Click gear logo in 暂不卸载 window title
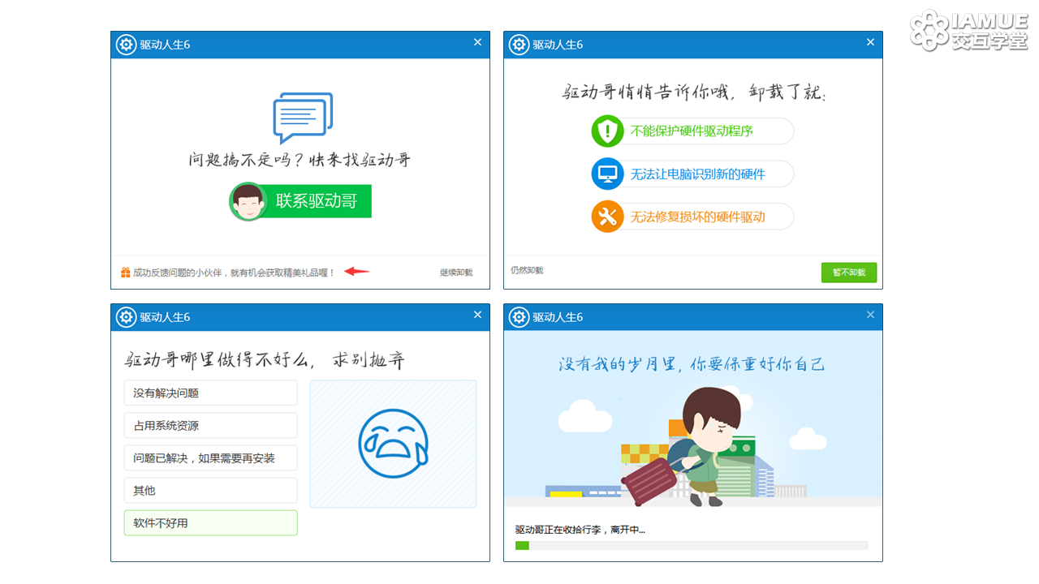Viewport: 1039px width, 584px height. [x=519, y=45]
